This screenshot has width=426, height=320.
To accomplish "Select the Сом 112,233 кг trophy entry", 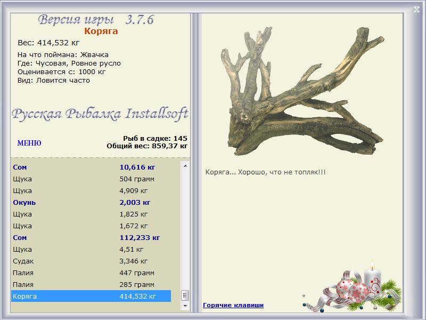I will pyautogui.click(x=91, y=237).
